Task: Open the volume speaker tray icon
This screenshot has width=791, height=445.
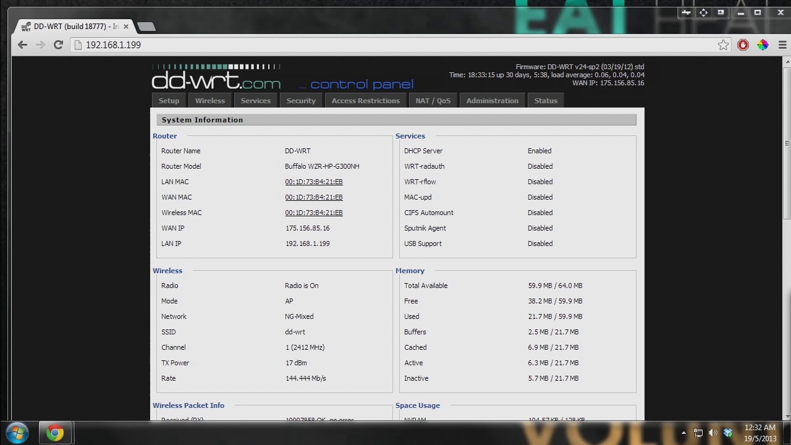Action: [713, 433]
